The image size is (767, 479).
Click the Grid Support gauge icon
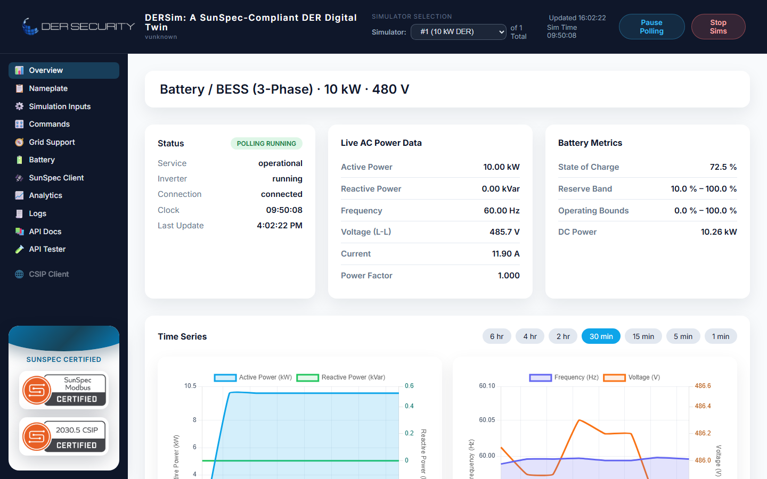[x=19, y=142]
